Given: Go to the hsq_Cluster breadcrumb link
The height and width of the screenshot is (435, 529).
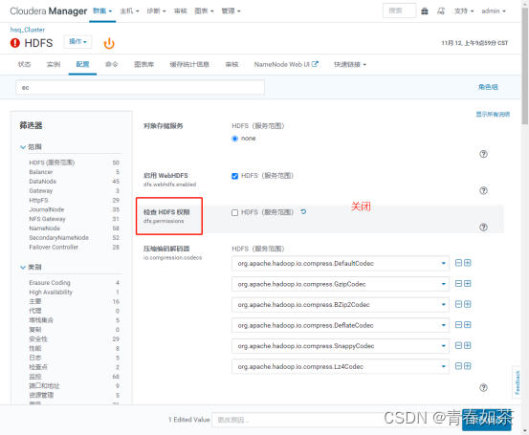Looking at the screenshot, I should pos(28,30).
